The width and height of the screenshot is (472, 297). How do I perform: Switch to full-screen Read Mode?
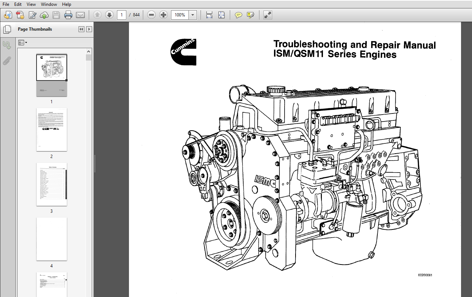click(x=268, y=15)
